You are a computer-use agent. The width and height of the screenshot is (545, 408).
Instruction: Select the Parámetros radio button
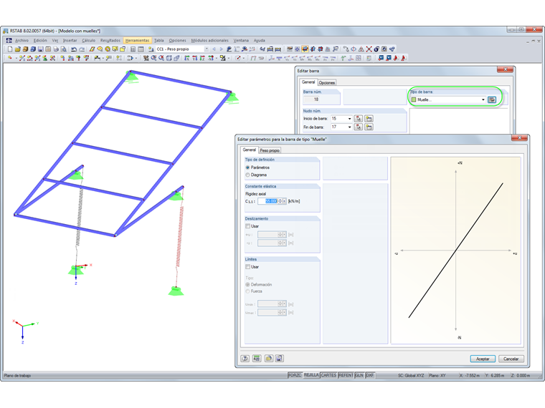click(x=248, y=167)
